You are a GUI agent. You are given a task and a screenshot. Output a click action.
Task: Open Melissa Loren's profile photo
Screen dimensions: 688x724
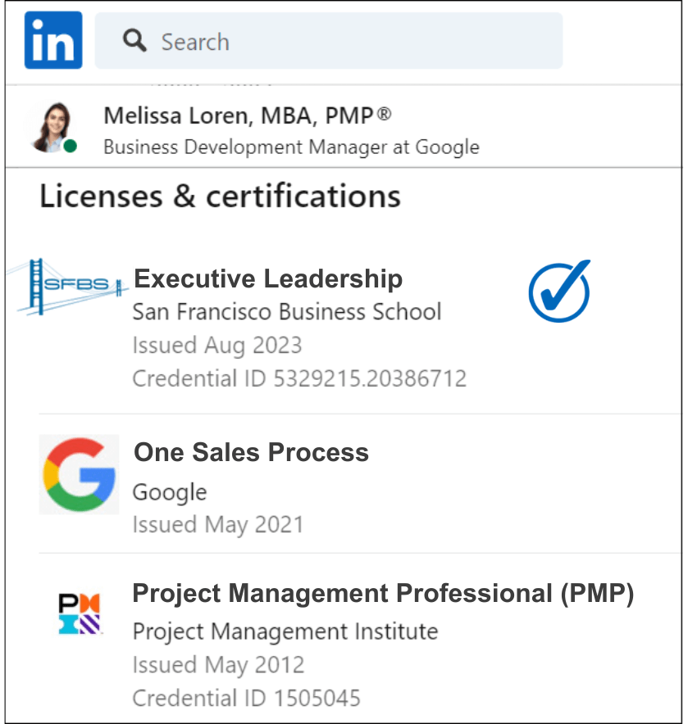point(52,128)
